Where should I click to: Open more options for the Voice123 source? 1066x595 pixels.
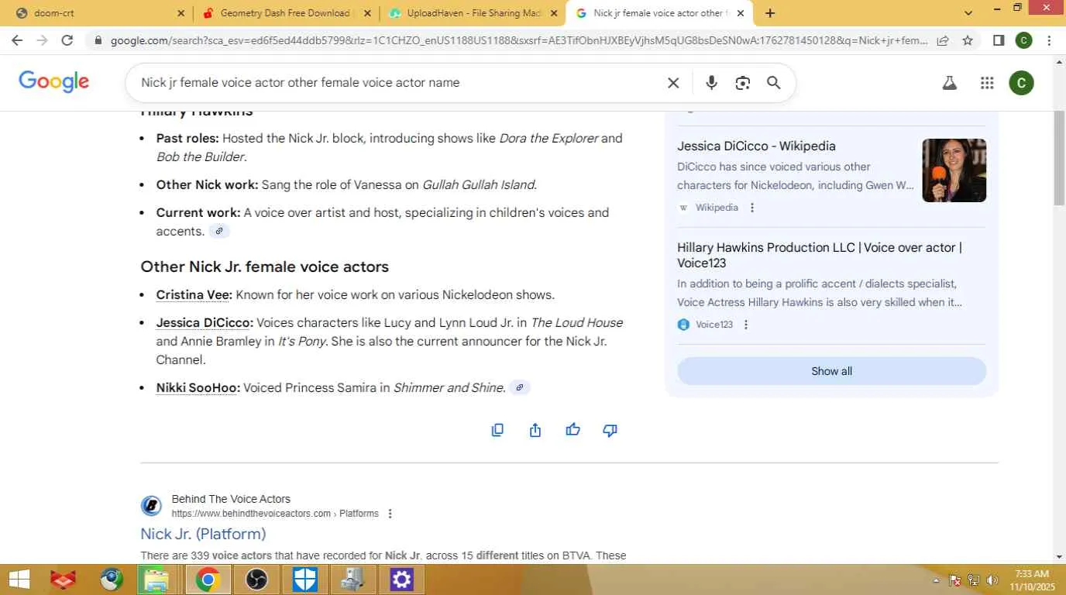coord(746,325)
